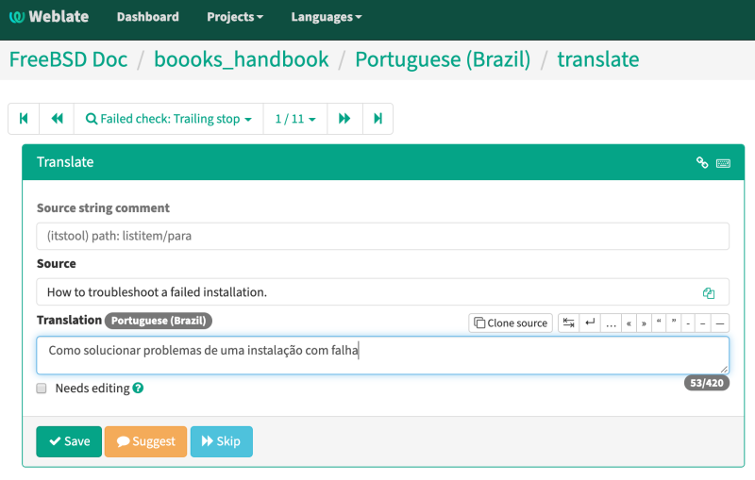Insert the left guillemet « character

point(629,323)
